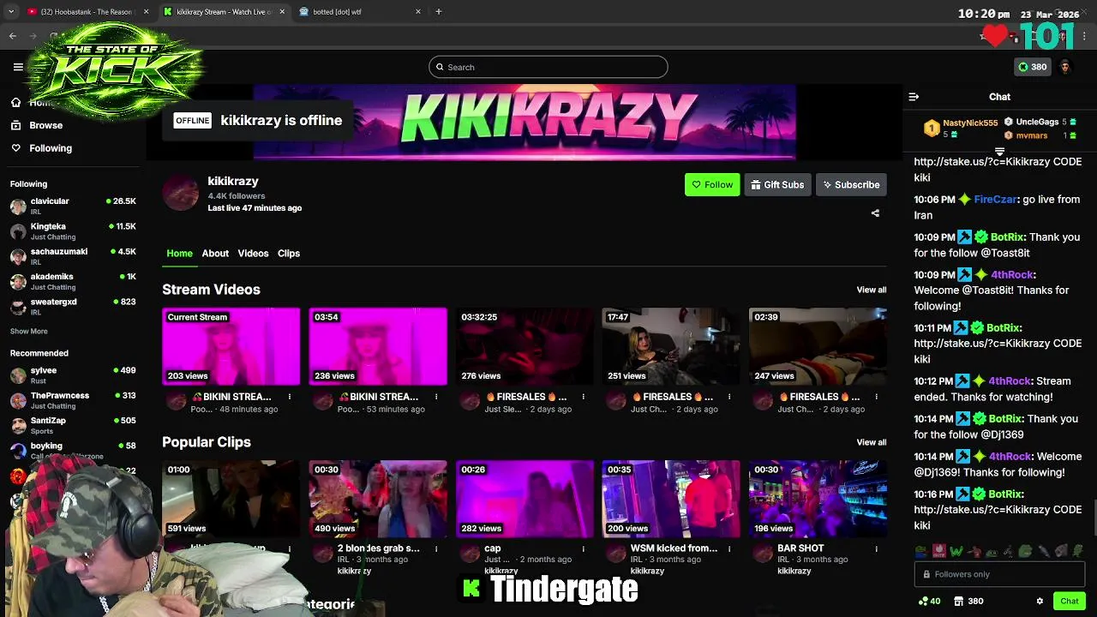The width and height of the screenshot is (1097, 617).
Task: Click NastyNick555 top gifter name
Action: (970, 123)
